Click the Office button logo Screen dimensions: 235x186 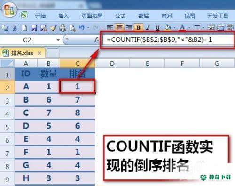(x=9, y=10)
